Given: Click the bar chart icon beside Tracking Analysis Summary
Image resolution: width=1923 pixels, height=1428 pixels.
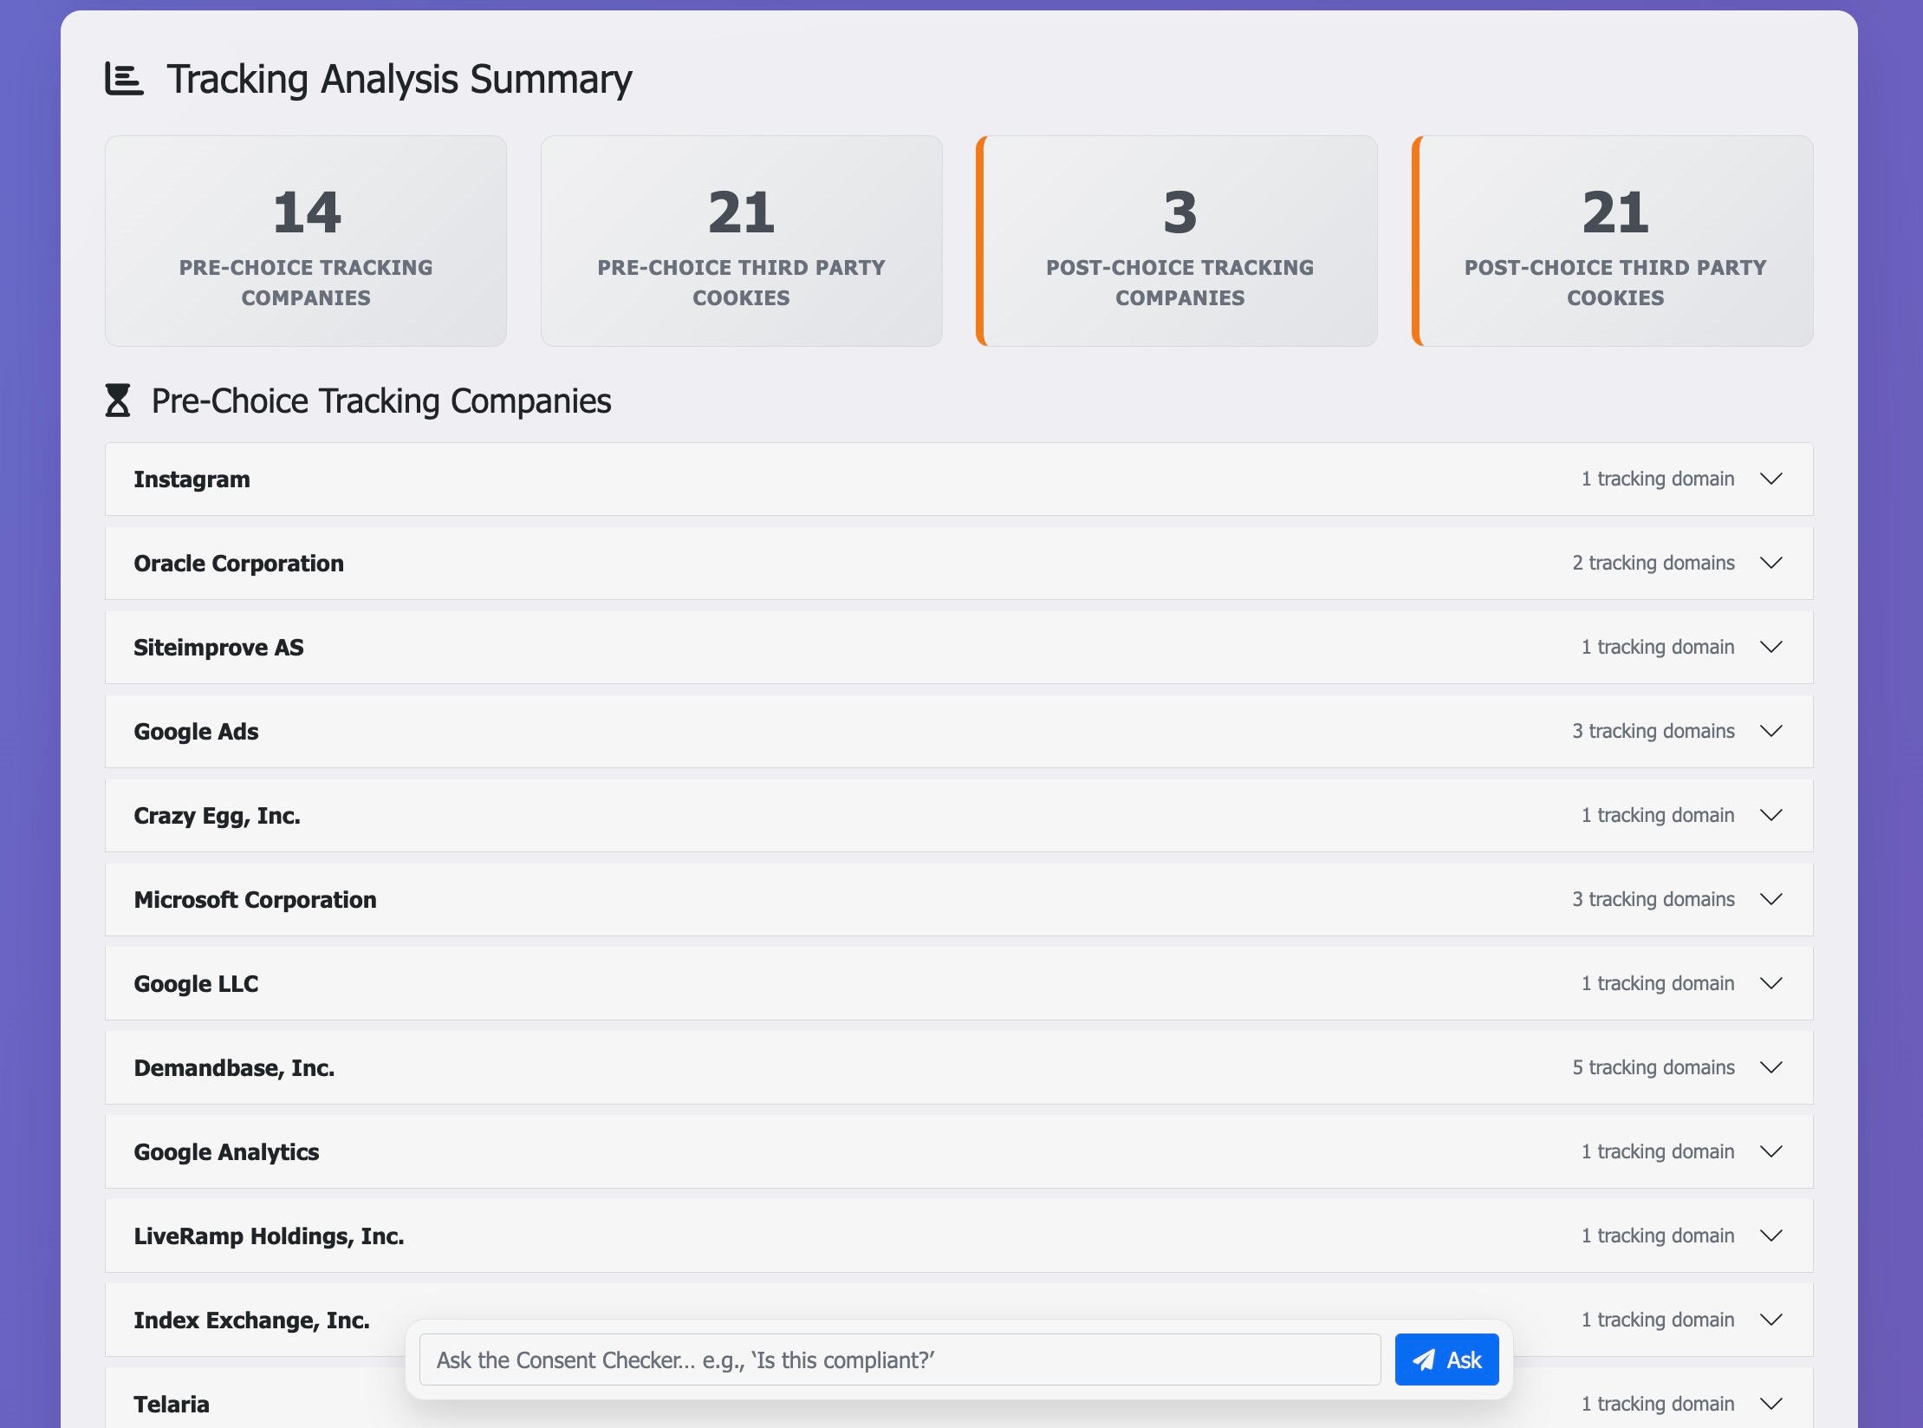Looking at the screenshot, I should [x=124, y=79].
